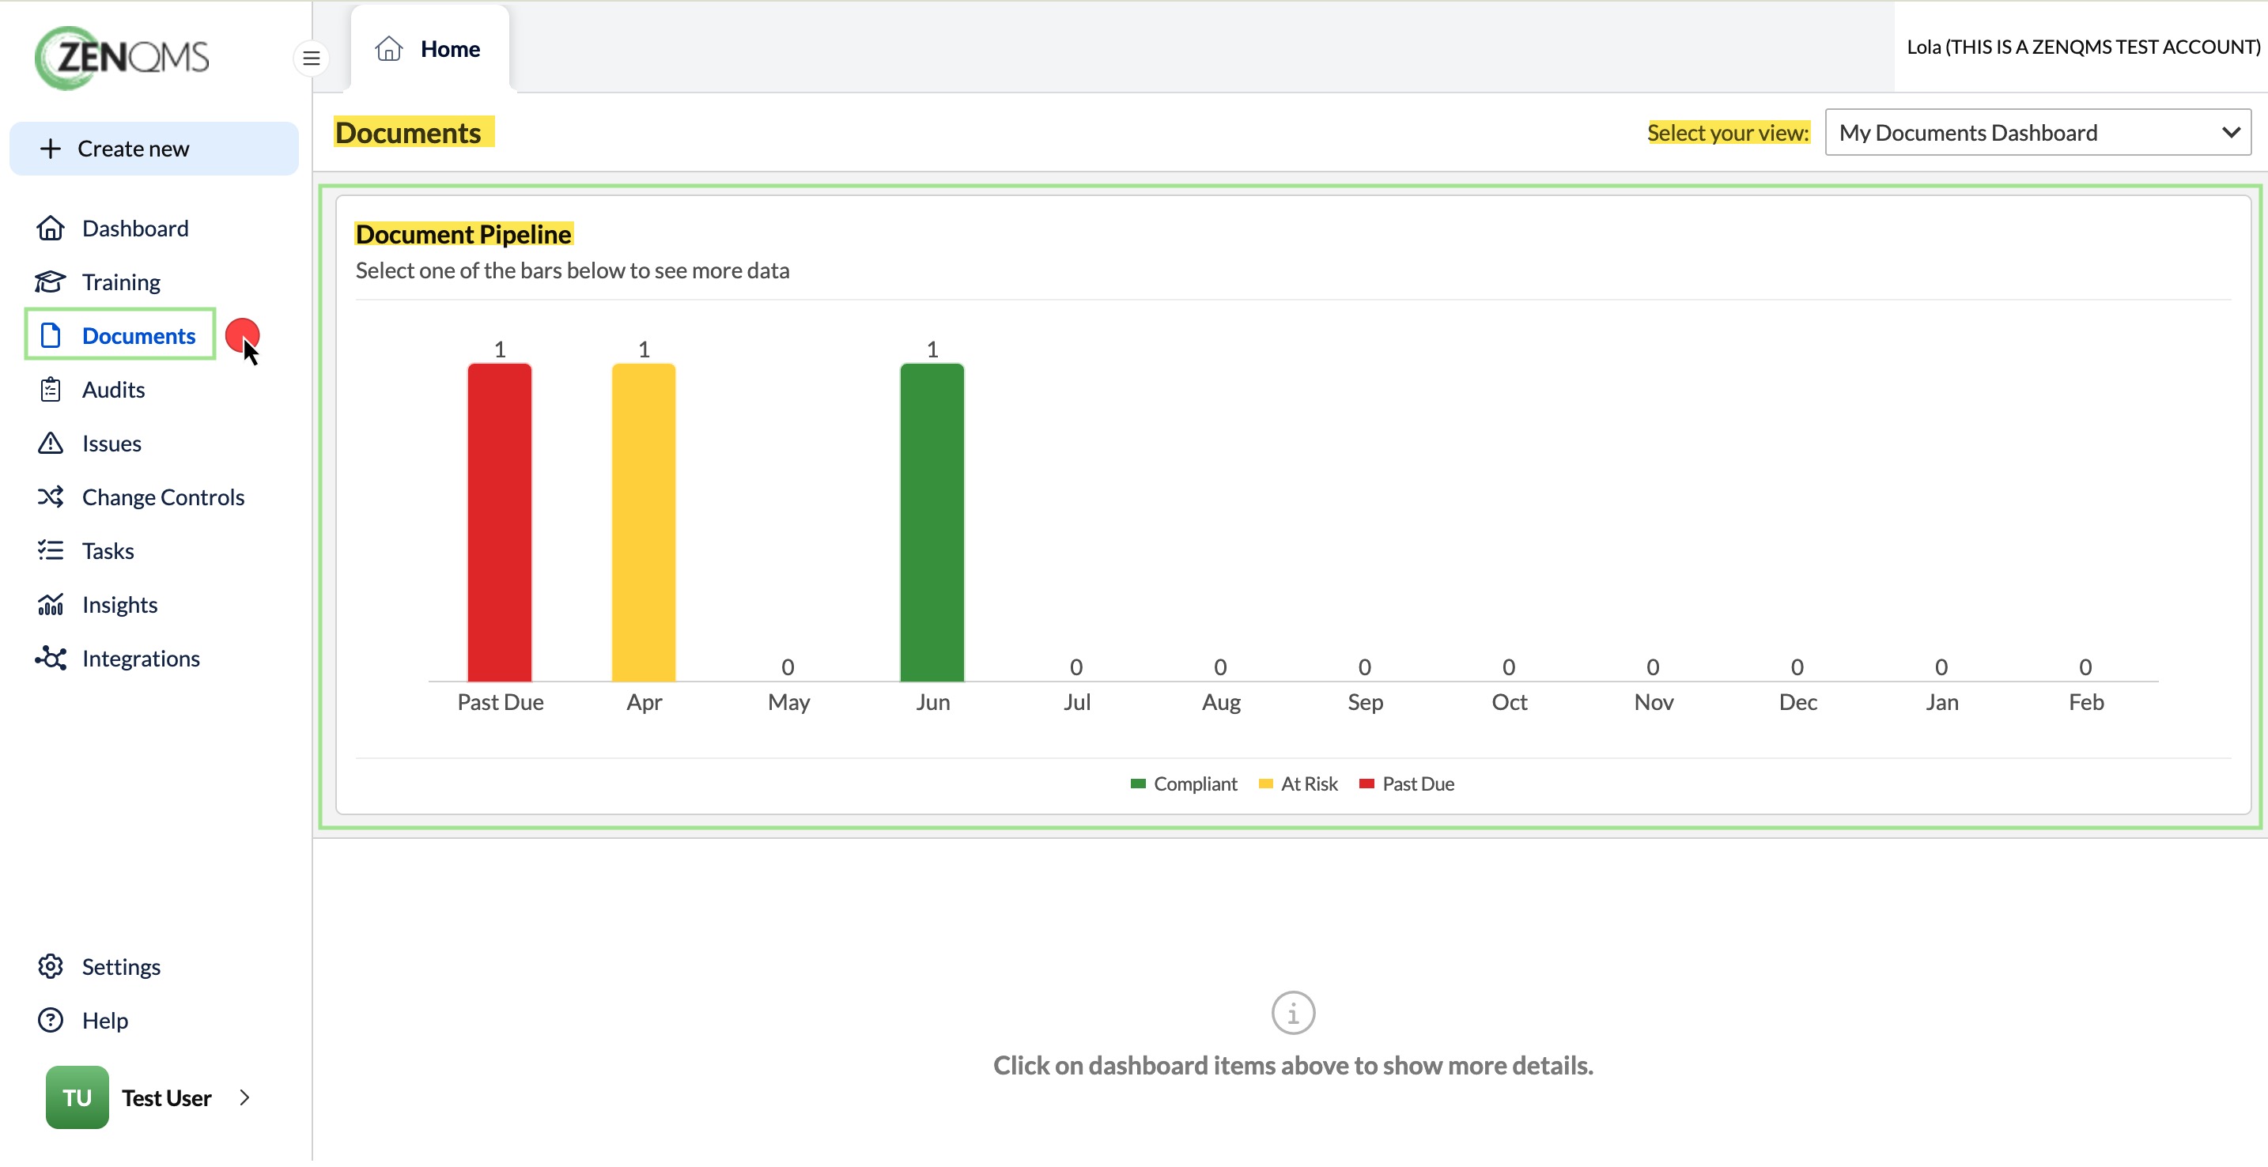Toggle the sidebar with hamburger button
This screenshot has width=2268, height=1167.
pyautogui.click(x=311, y=59)
